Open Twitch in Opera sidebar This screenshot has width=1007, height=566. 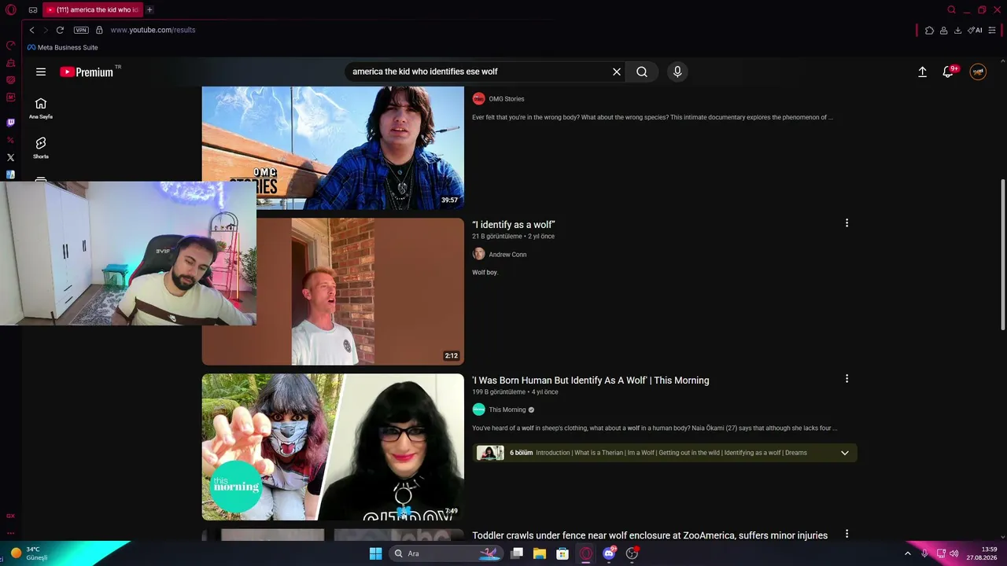point(10,123)
